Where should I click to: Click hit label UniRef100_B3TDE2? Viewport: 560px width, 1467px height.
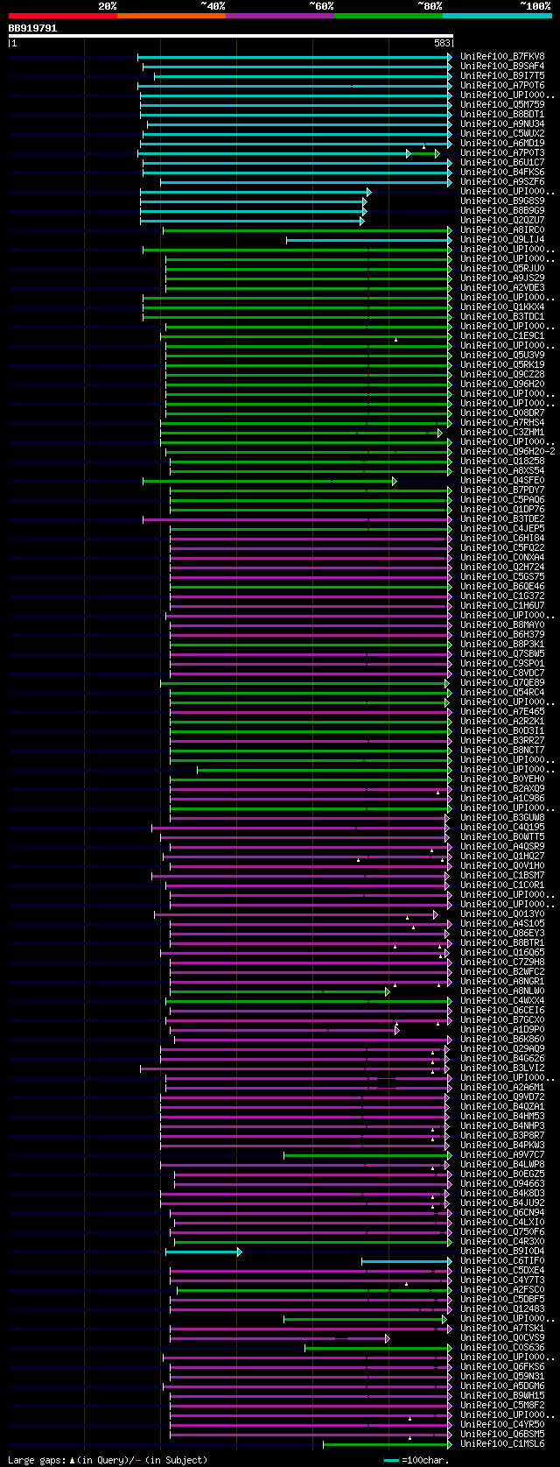tap(502, 518)
